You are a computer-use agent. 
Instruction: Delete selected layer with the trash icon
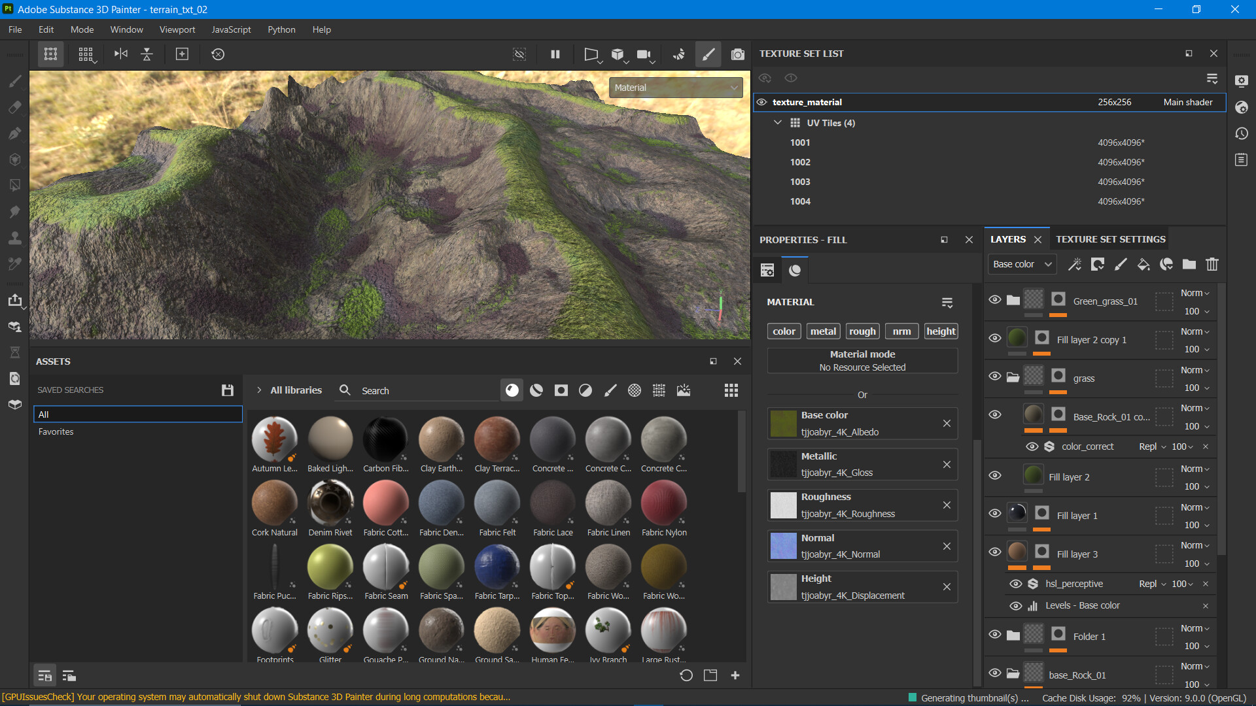(x=1212, y=264)
